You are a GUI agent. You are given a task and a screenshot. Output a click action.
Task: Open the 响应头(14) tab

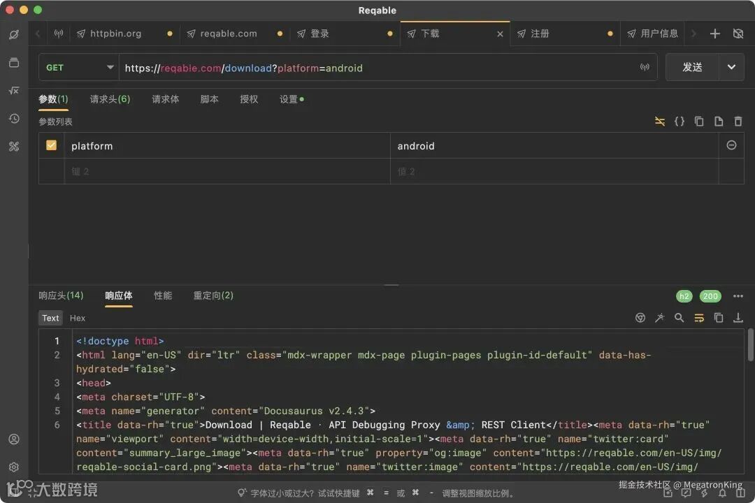(x=61, y=295)
